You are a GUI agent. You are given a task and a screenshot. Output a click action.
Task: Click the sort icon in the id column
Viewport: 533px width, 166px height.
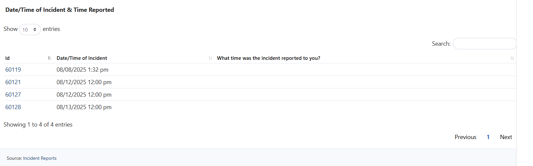50,58
